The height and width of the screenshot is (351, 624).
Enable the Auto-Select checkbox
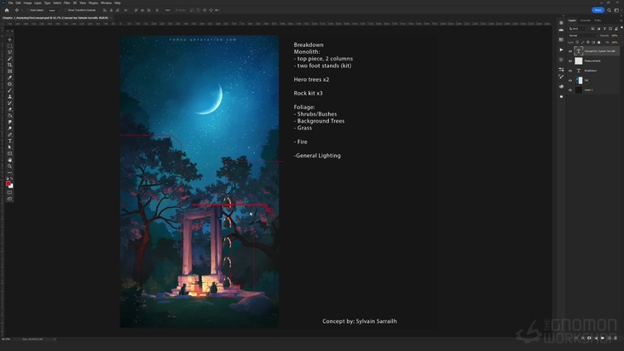pyautogui.click(x=28, y=10)
